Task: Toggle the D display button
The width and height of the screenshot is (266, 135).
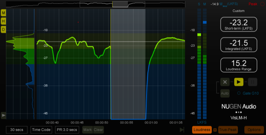Action: [3, 29]
